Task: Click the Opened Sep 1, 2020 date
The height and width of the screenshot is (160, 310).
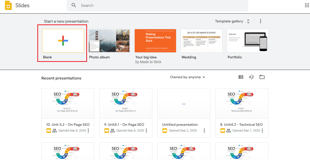Action: point(246,131)
